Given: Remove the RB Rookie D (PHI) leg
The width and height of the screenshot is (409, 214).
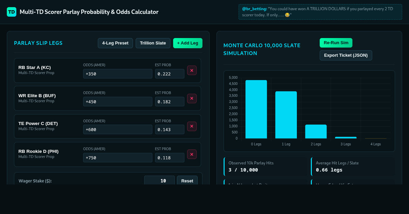Looking at the screenshot, I should 192,154.
